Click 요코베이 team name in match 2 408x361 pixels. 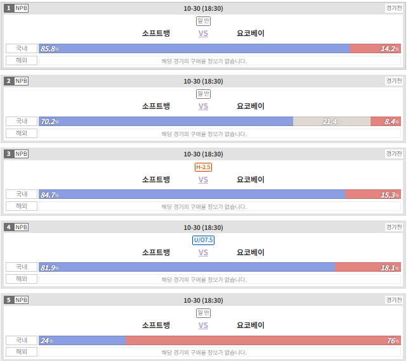(250, 106)
